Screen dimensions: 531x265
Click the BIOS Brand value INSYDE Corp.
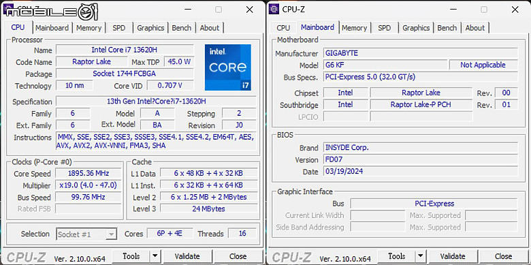pos(421,147)
